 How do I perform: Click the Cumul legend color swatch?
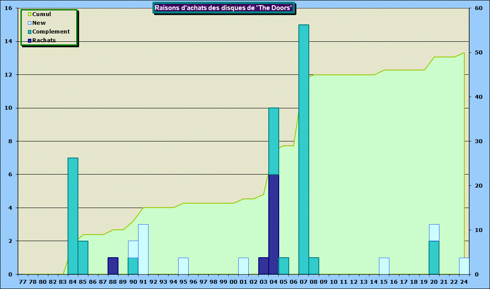click(x=30, y=14)
